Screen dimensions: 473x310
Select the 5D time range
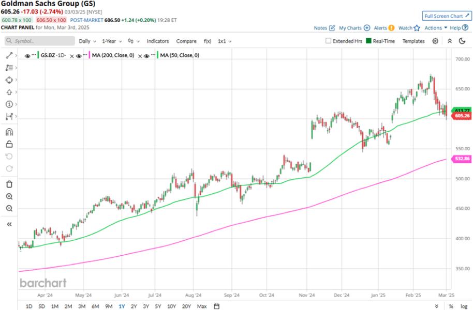point(41,306)
